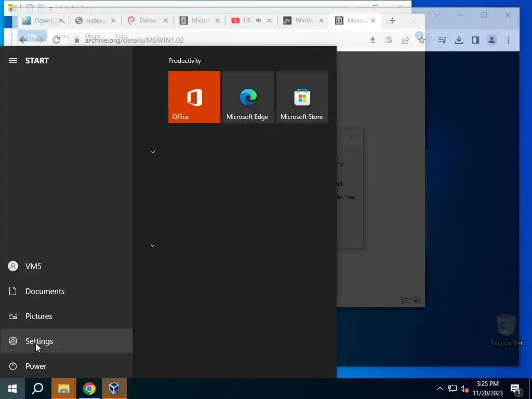Share this page from Chrome toolbar

(x=405, y=40)
